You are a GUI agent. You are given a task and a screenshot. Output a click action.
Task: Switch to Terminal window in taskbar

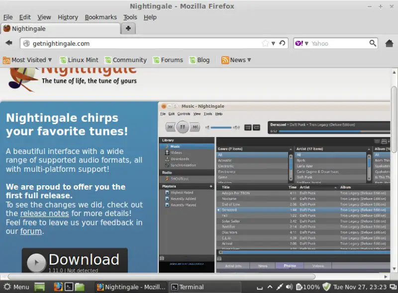[204, 287]
